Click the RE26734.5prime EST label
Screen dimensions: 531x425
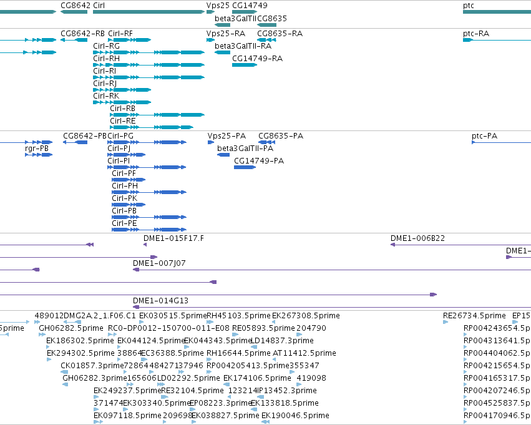tap(474, 316)
